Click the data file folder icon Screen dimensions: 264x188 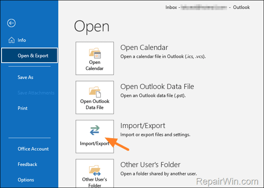click(x=95, y=92)
